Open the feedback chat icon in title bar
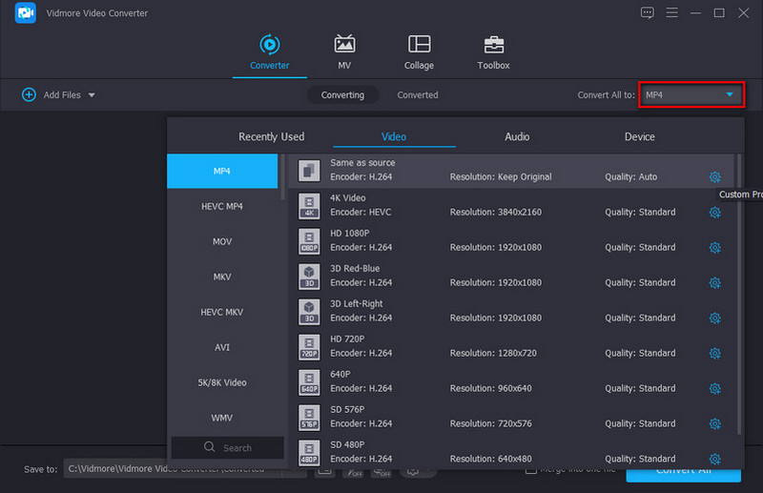The width and height of the screenshot is (763, 493). pyautogui.click(x=647, y=12)
